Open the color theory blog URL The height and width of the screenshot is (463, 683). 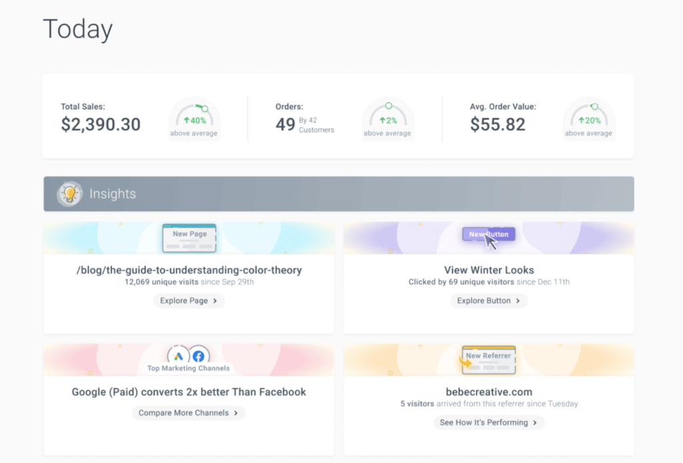point(189,270)
